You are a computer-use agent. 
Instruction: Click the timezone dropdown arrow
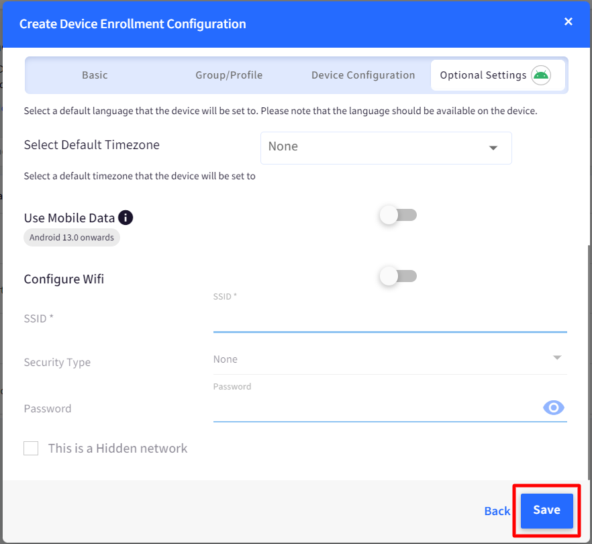pyautogui.click(x=493, y=148)
